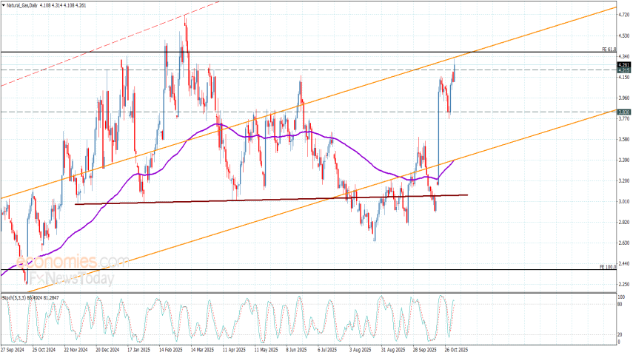This screenshot has height=355, width=633.
Task: Click the Stoch(5,3,3) indicator label
Action: tap(16, 297)
